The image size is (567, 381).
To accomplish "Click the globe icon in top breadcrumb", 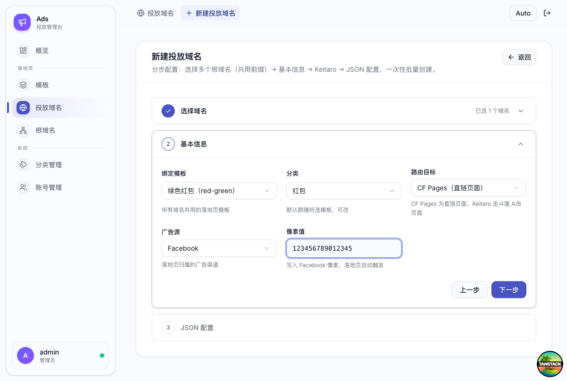I will pyautogui.click(x=141, y=13).
